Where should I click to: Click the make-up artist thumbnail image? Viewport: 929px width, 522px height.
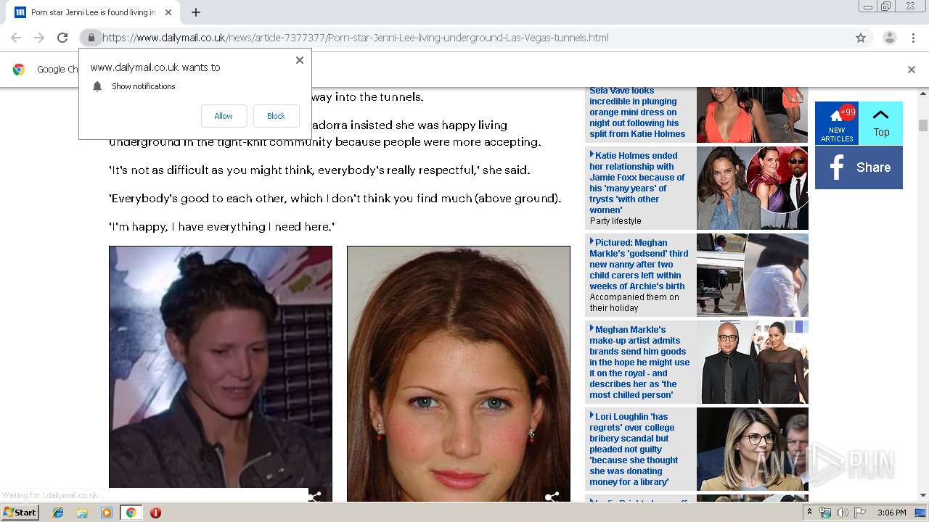pyautogui.click(x=752, y=362)
